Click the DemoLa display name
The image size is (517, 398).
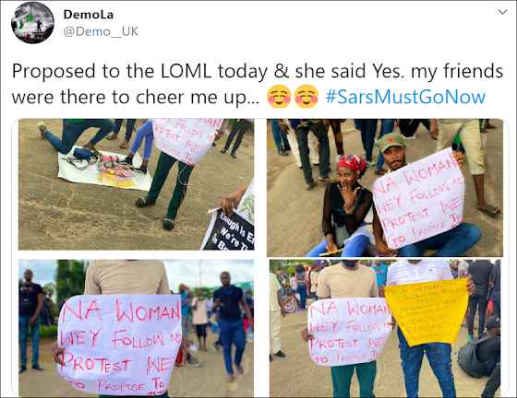pos(89,15)
